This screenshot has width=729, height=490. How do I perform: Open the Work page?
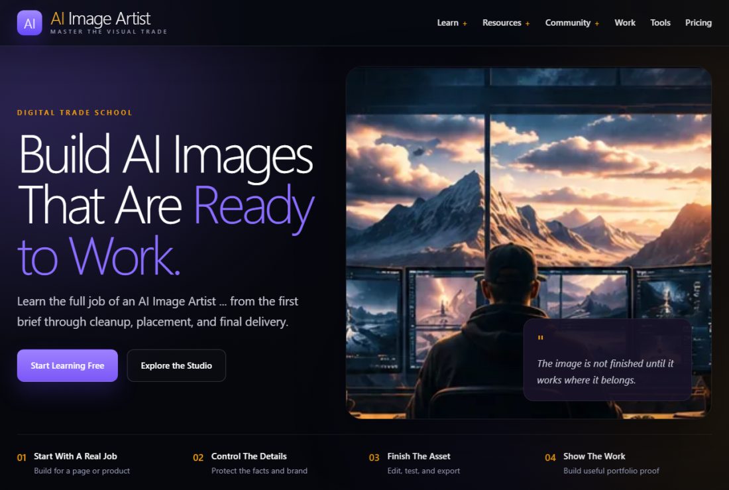(x=625, y=23)
